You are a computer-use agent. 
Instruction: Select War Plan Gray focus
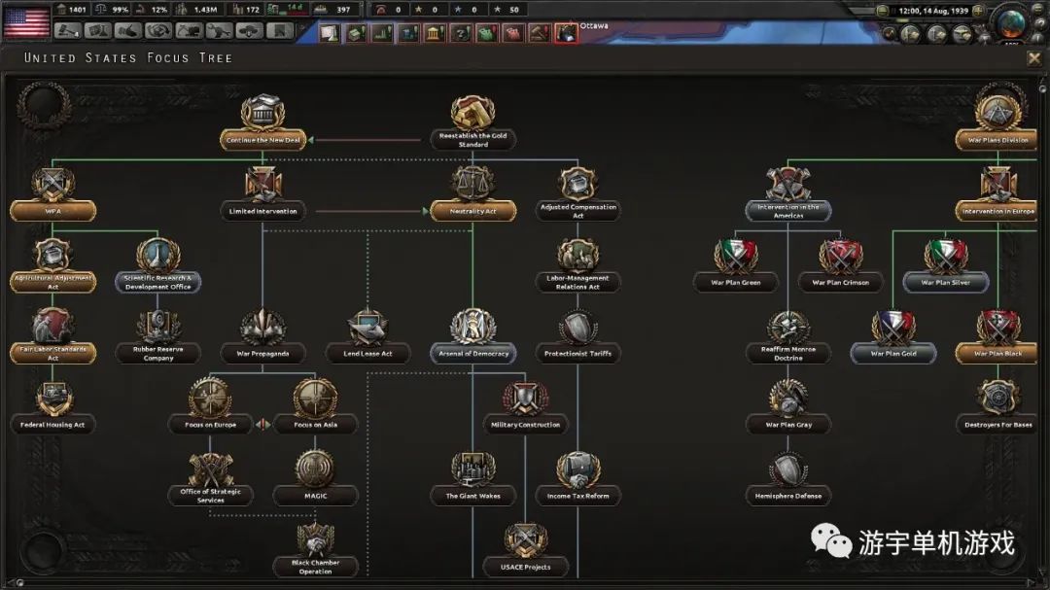788,407
